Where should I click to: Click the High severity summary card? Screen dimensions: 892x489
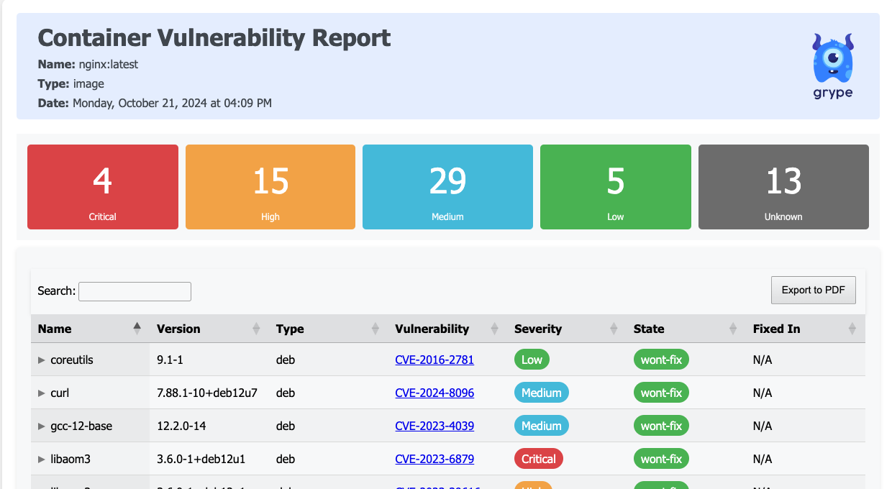pyautogui.click(x=270, y=187)
